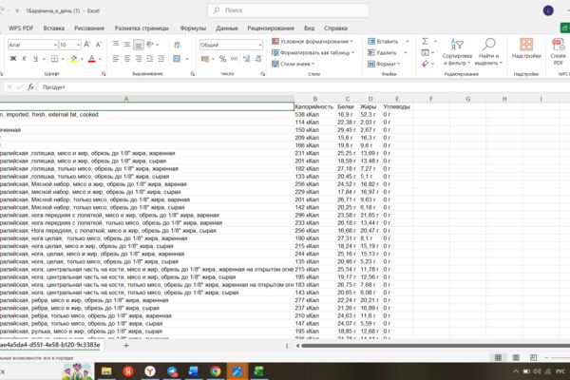Add a new sheet with plus icon
Screen dimensions: 570x380
tap(126, 346)
